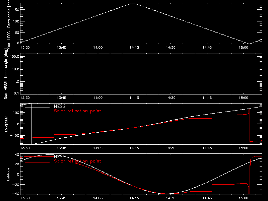The width and height of the screenshot is (268, 201).
Task: Click red legend line sample in Longitude plot
Action: (x=37, y=112)
